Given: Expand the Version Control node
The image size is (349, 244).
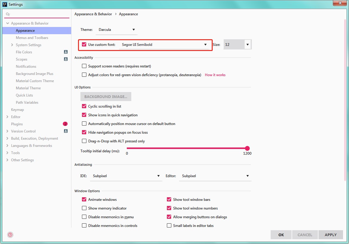Looking at the screenshot, I should point(7,131).
